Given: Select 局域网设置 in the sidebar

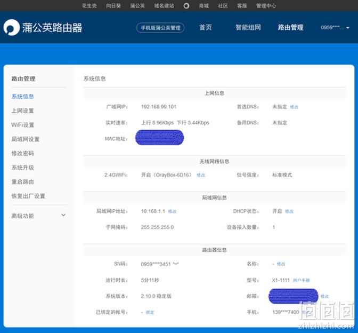Looking at the screenshot, I should tap(26, 139).
